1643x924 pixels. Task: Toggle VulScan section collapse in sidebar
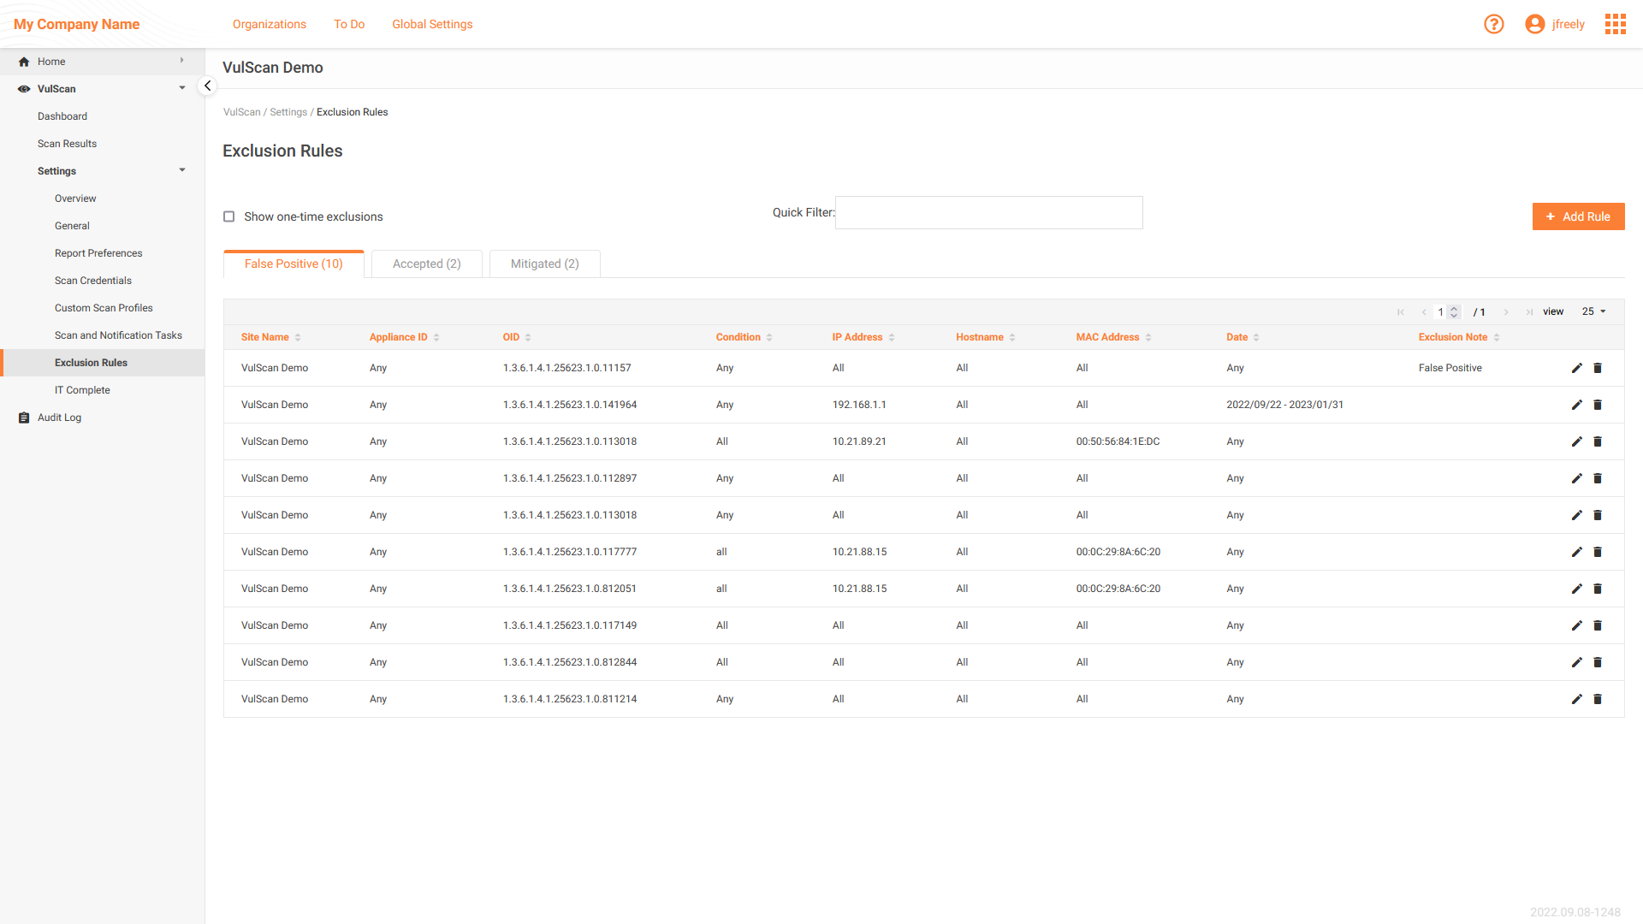click(x=181, y=88)
